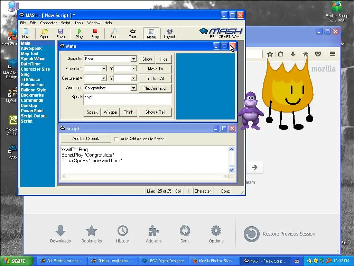Select Adv Speak in the sidebar
Screen dimensions: 354x266
[31, 48]
